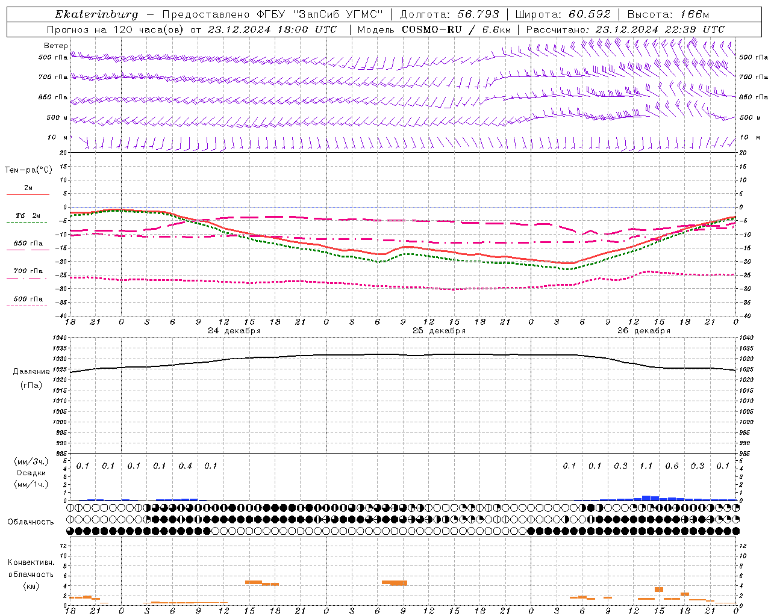Click the Ekaterinburg station title

96,14
